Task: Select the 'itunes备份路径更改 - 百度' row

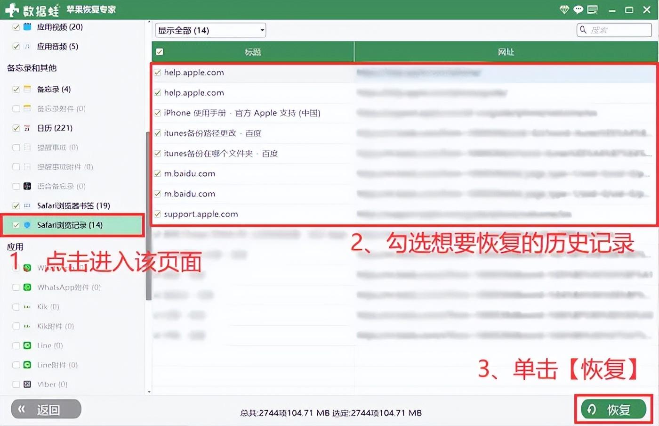Action: [x=405, y=133]
